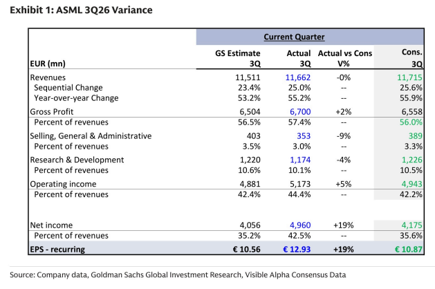Click the '+5%' operating income variance
Screen dimensions: 435x289
click(344, 184)
